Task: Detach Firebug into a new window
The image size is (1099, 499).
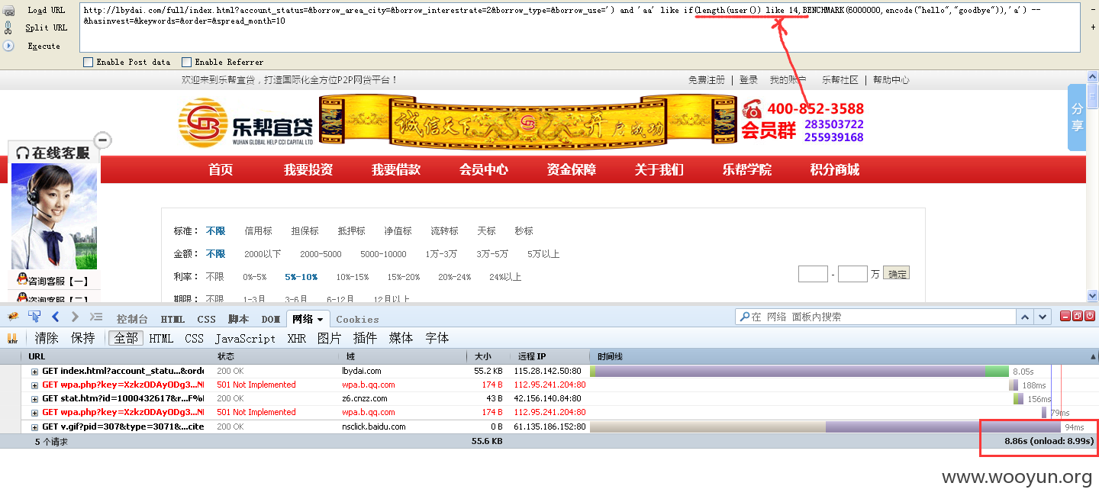Action: (x=1077, y=316)
